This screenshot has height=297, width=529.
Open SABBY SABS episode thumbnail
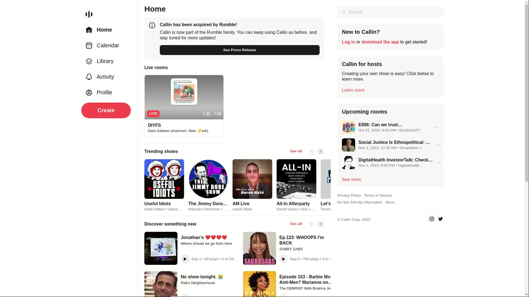pos(260,248)
